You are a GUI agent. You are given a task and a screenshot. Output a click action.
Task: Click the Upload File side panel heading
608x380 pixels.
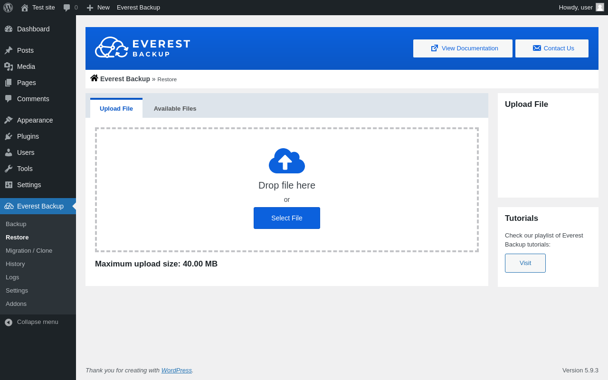click(526, 104)
